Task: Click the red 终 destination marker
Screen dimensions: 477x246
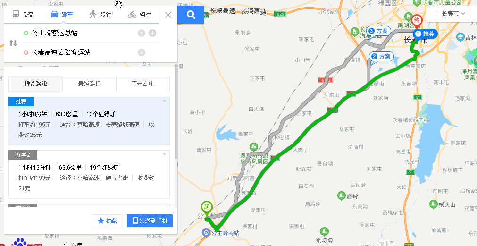Action: [416, 21]
